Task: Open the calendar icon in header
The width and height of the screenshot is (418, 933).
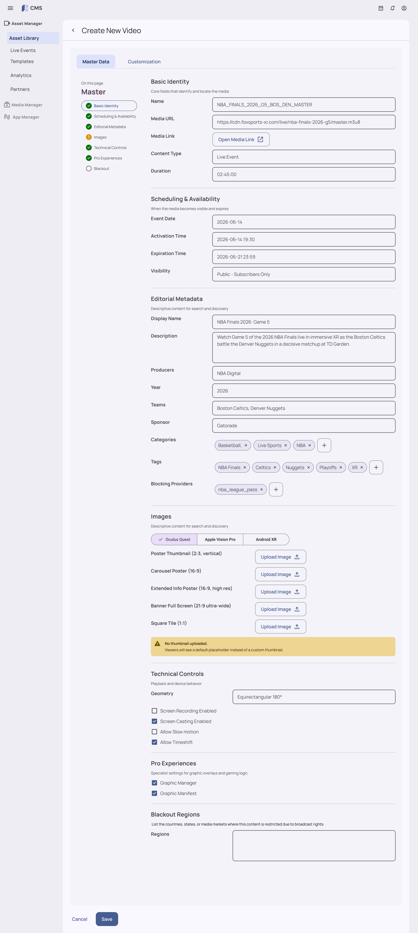Action: click(x=381, y=8)
